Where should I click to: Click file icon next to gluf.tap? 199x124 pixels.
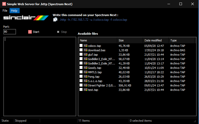86,54
